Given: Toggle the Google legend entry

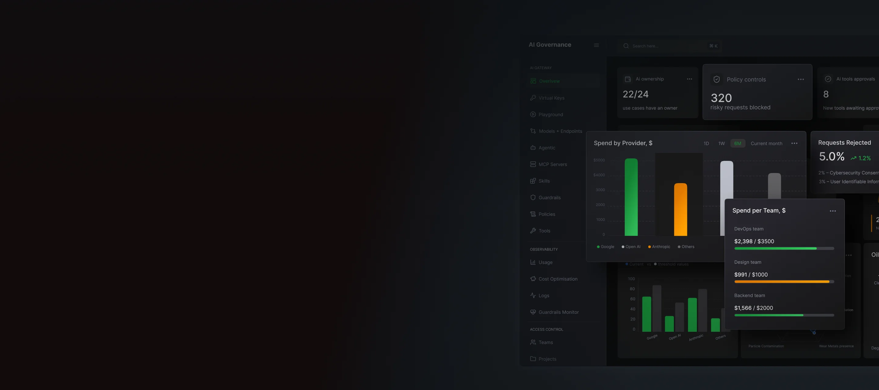Looking at the screenshot, I should click(x=605, y=246).
